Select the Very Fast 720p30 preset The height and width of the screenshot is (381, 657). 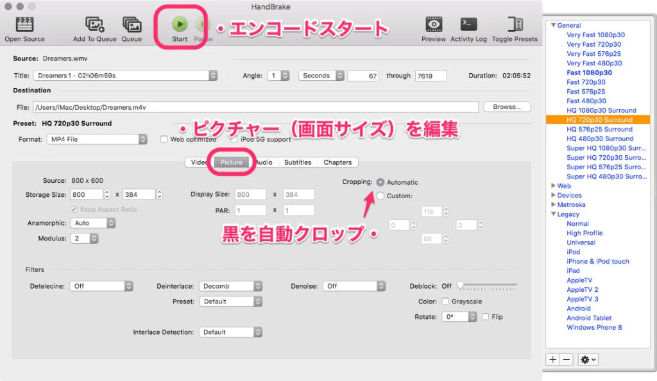593,44
